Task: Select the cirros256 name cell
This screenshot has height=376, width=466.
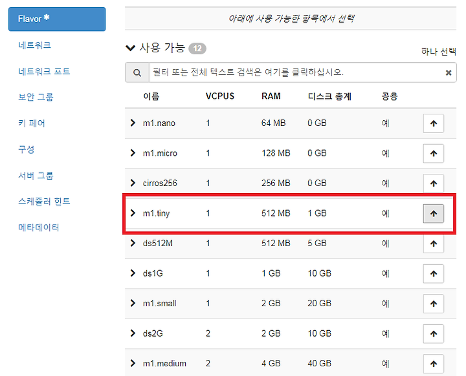Action: (160, 183)
